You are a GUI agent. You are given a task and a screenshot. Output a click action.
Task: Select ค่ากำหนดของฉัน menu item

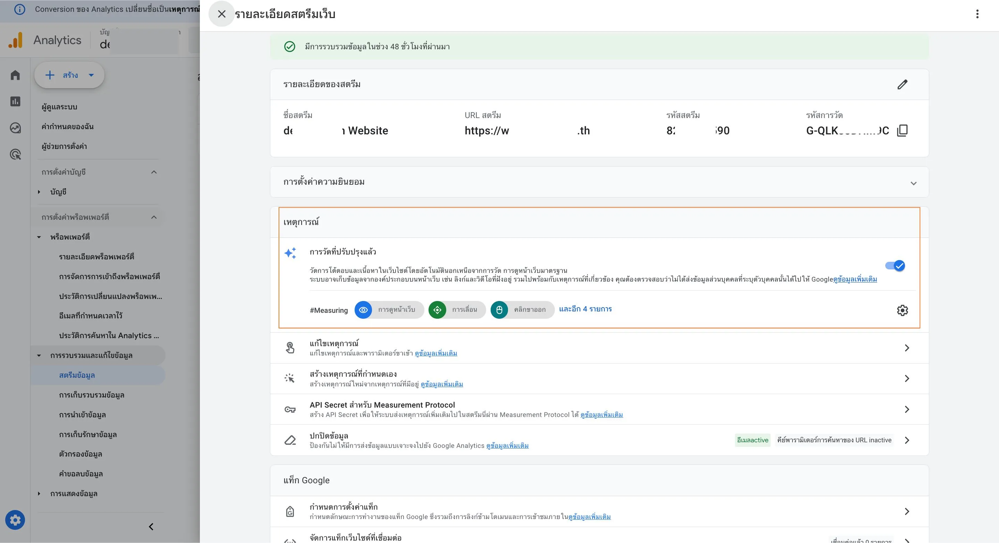coord(67,126)
